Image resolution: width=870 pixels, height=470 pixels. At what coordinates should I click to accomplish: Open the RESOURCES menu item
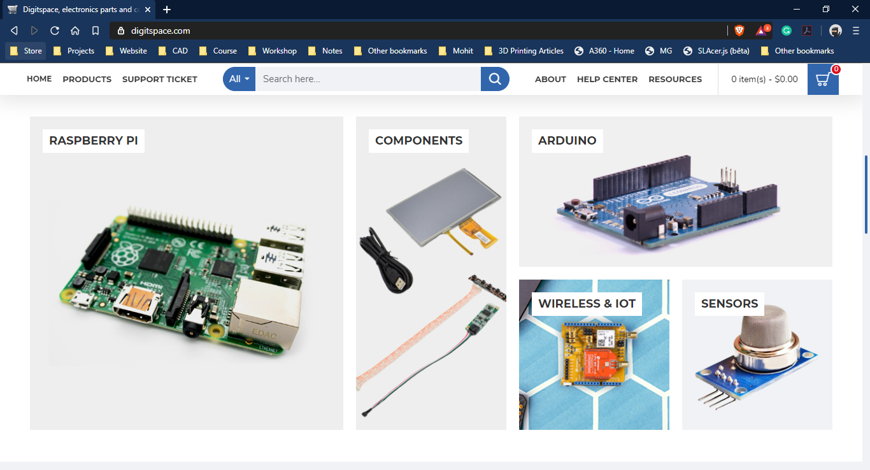tap(675, 79)
